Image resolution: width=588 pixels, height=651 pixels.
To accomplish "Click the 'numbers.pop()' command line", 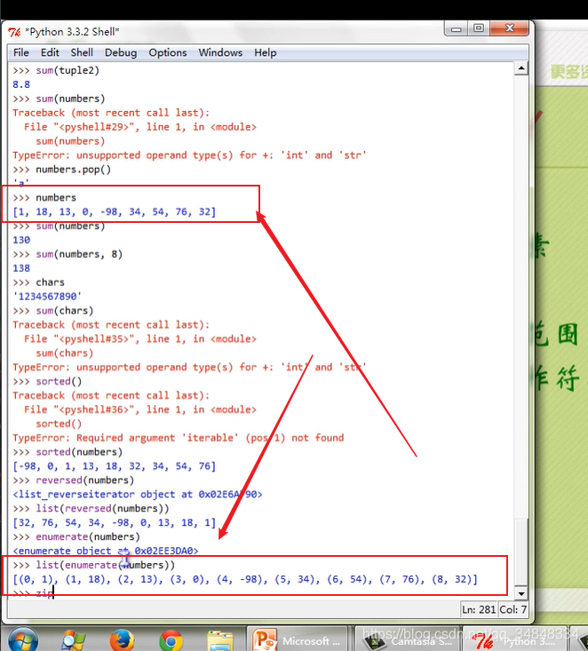I will [62, 170].
